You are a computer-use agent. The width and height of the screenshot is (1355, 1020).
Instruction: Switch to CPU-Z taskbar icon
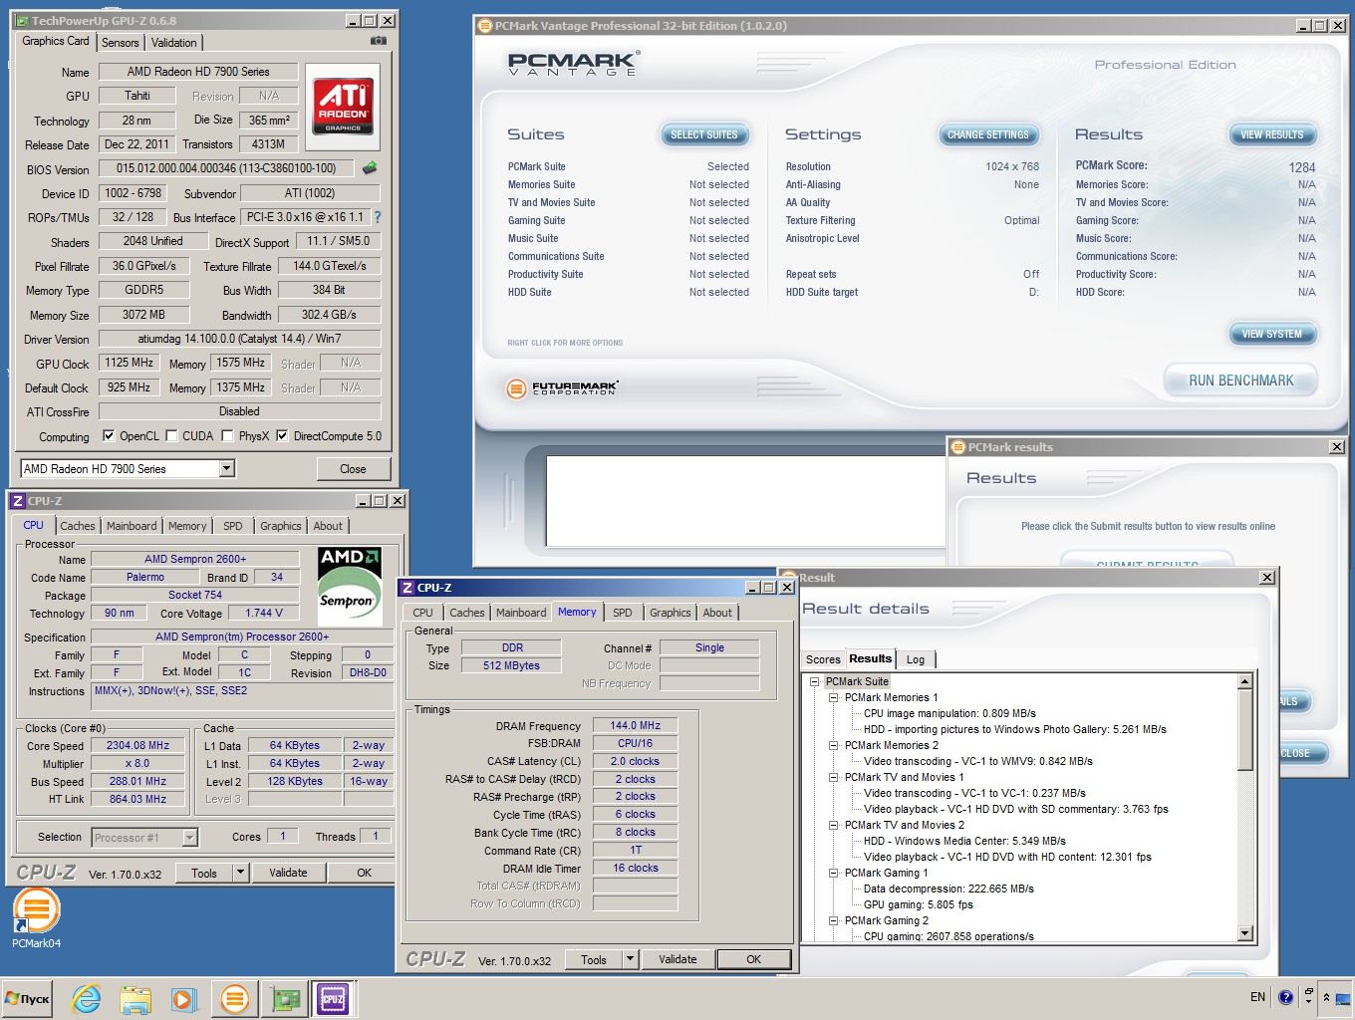(332, 998)
